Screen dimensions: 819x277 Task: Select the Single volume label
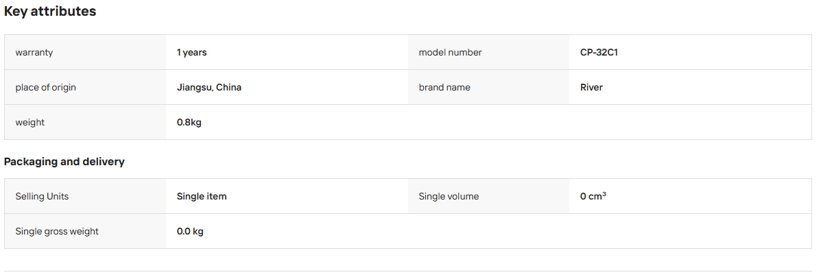(449, 197)
